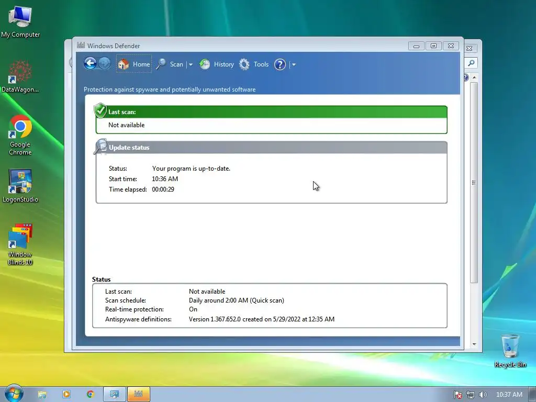Image resolution: width=536 pixels, height=402 pixels.
Task: Click the "10:36 AM" start time value
Action: [x=165, y=179]
